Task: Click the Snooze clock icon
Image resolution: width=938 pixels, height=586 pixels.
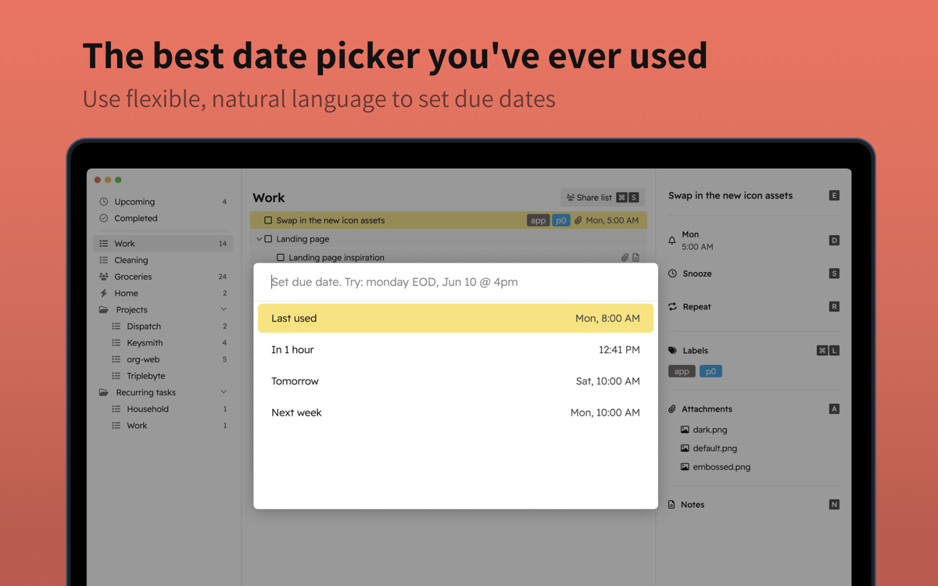Action: click(672, 273)
